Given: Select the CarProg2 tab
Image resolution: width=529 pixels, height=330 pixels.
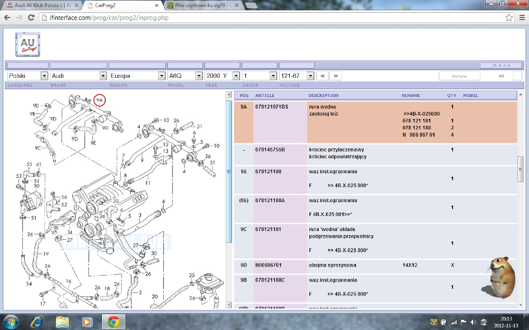Looking at the screenshot, I should (122, 5).
